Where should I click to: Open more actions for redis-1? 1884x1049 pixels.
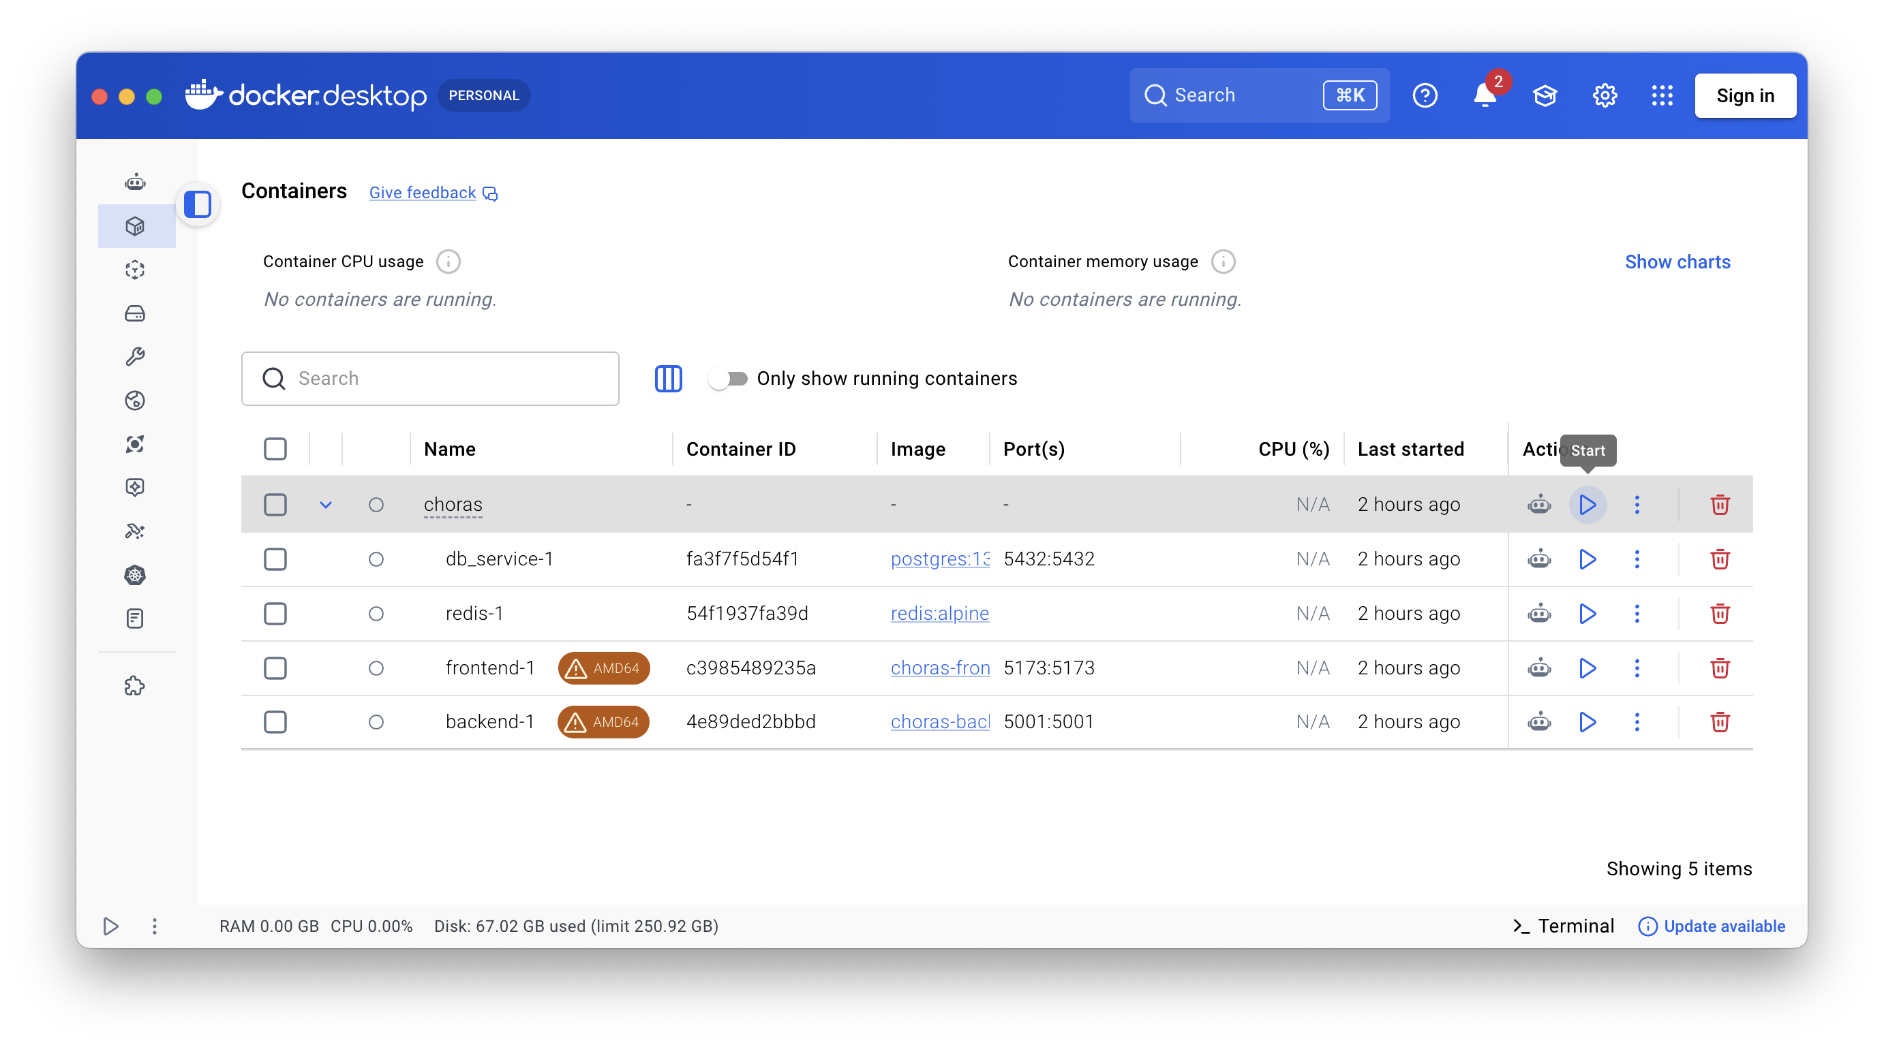tap(1637, 613)
